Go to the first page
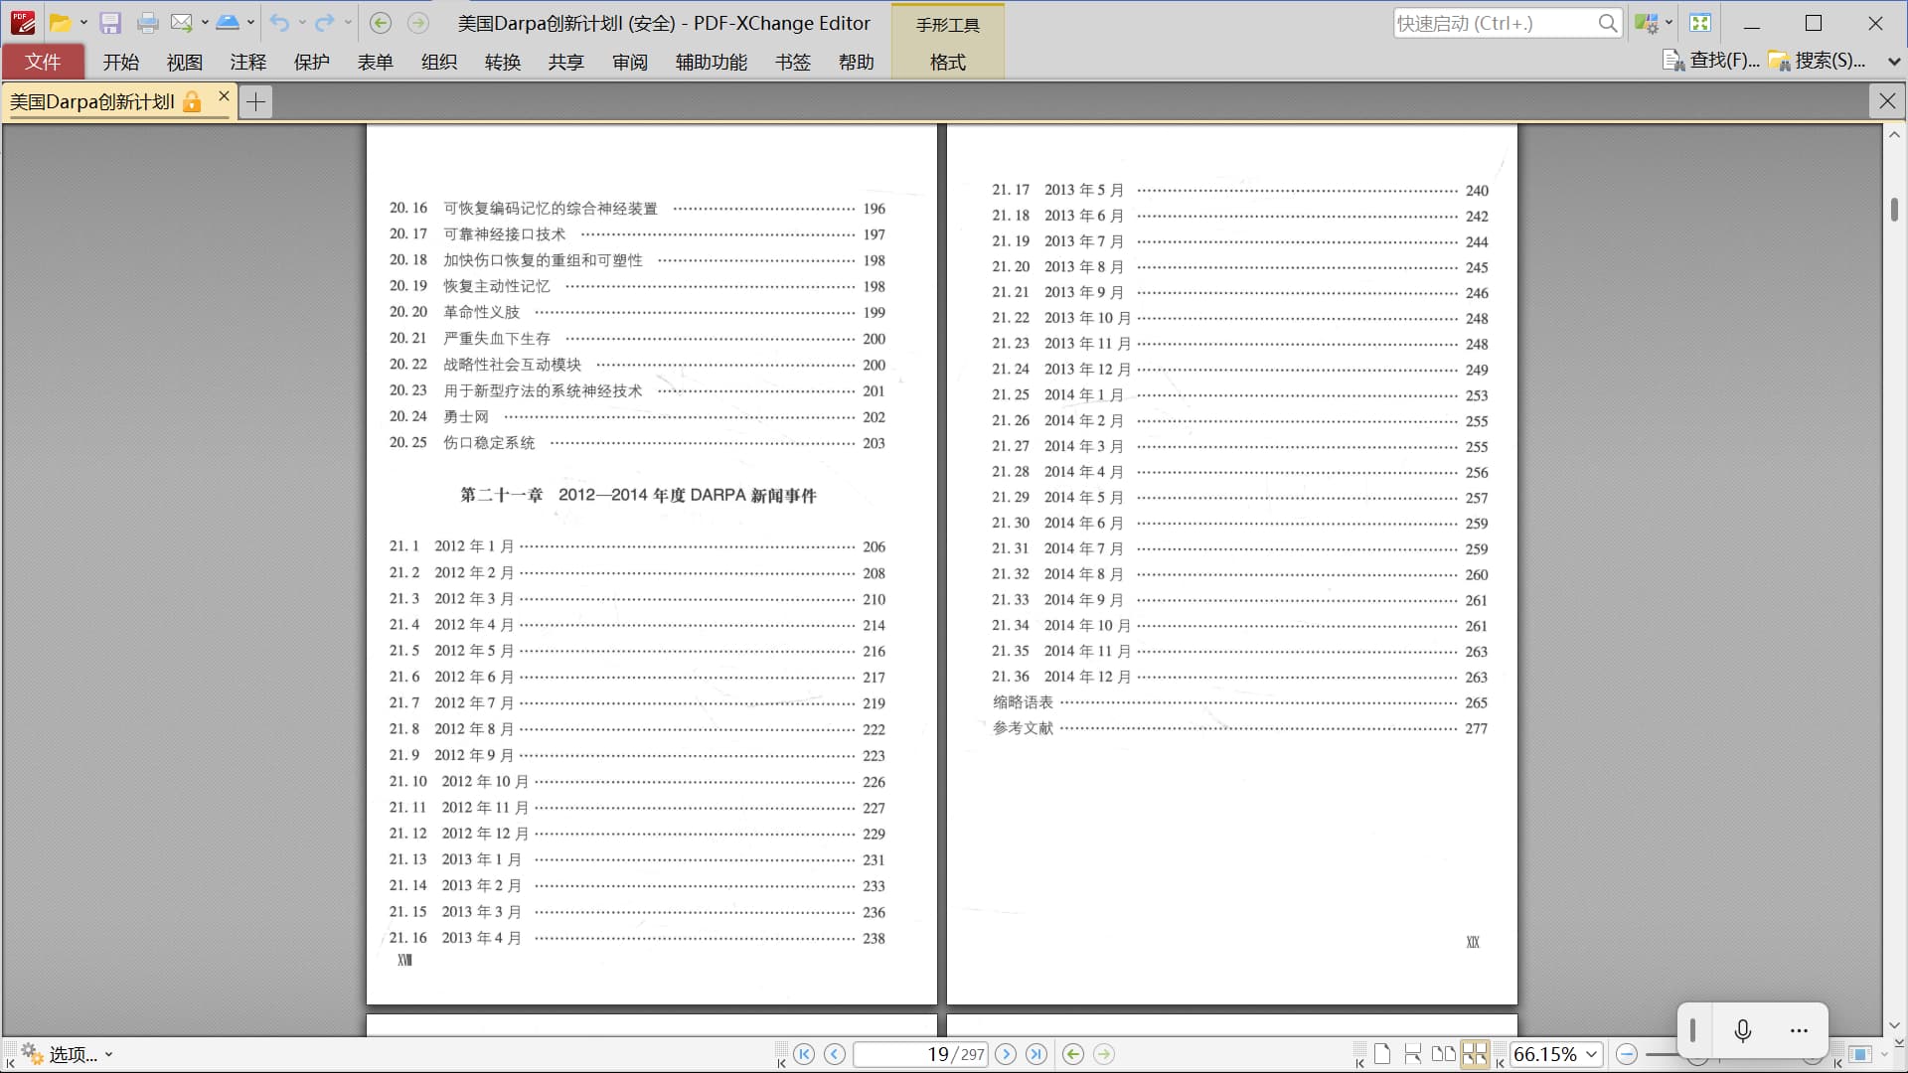The height and width of the screenshot is (1073, 1908). 804,1054
